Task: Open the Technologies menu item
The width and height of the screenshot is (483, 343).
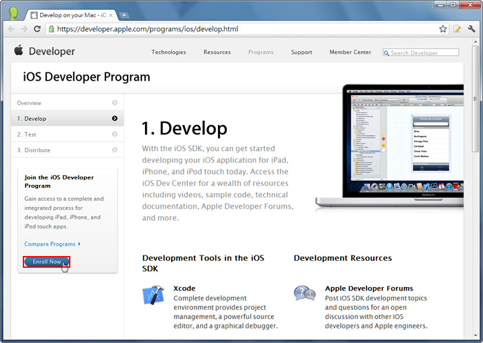Action: click(168, 52)
